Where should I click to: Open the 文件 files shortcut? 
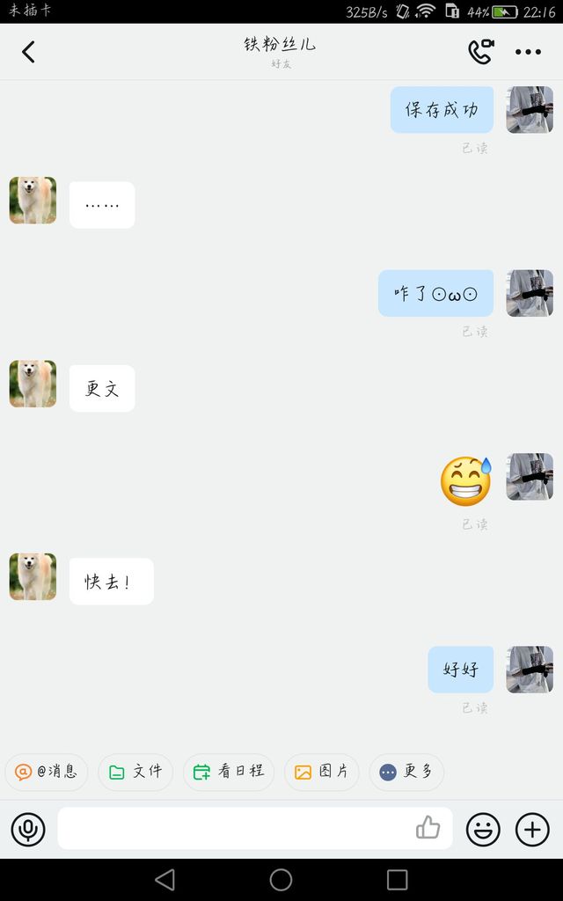tap(135, 772)
